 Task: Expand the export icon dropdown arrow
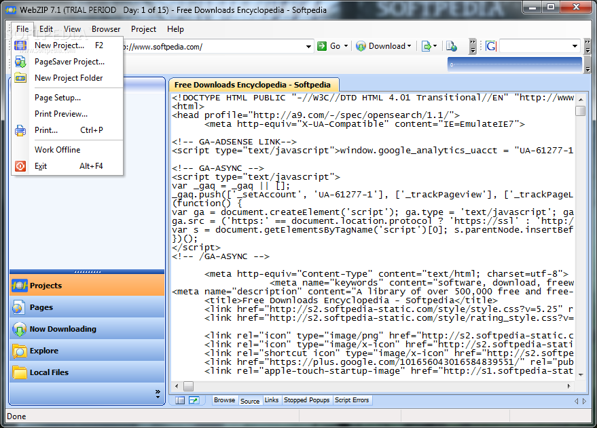435,46
